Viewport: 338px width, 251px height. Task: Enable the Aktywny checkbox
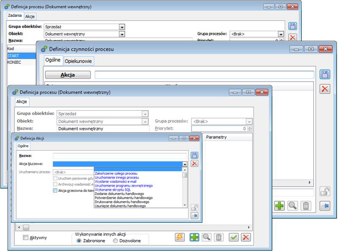coord(26,238)
